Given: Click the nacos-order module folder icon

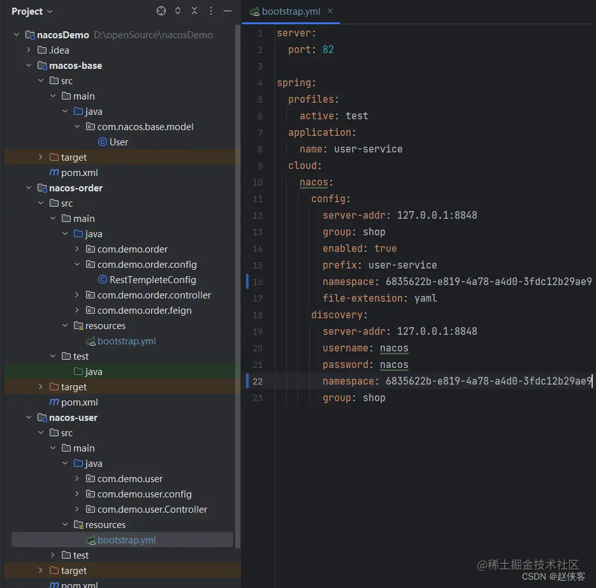Looking at the screenshot, I should 42,188.
